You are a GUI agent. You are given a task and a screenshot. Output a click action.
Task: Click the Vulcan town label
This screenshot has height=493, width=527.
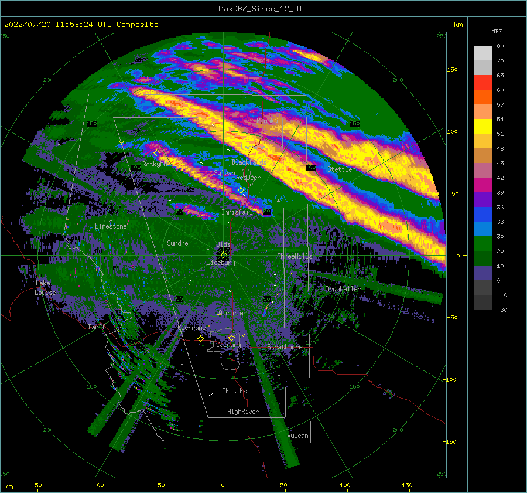298,436
